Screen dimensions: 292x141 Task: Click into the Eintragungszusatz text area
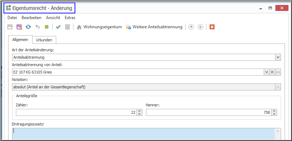click(144, 134)
